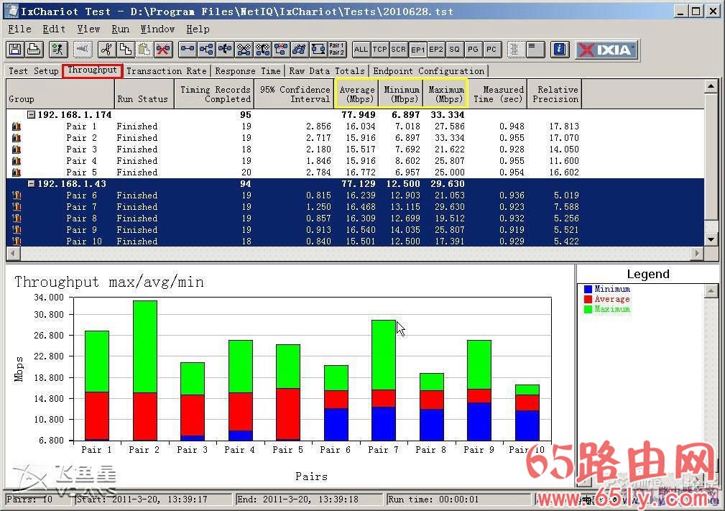
Task: Click the Pair 7 bar in chart
Action: [x=383, y=379]
